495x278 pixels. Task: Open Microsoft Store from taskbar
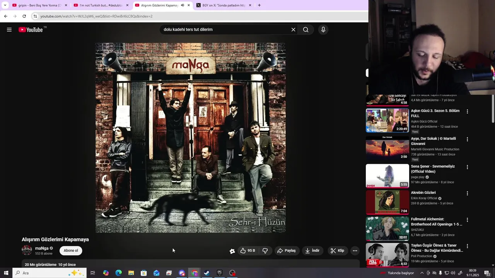(x=144, y=273)
